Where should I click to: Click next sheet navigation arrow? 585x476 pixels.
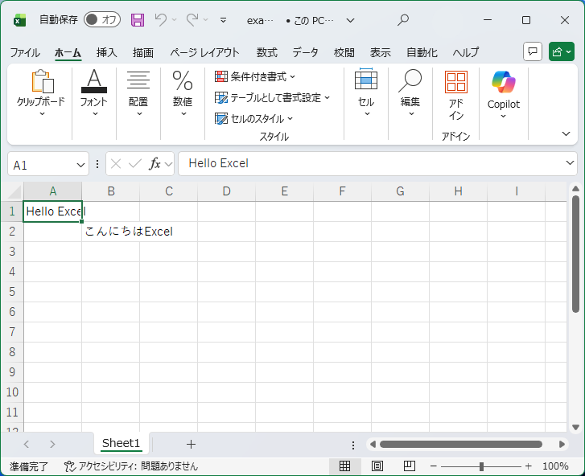point(52,445)
